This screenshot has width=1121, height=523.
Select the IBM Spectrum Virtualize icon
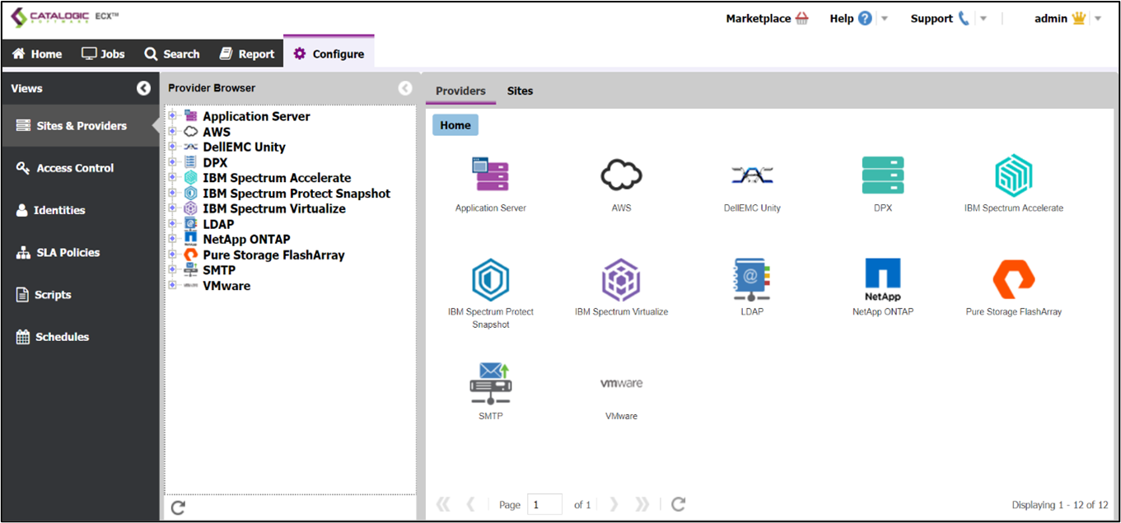point(621,280)
